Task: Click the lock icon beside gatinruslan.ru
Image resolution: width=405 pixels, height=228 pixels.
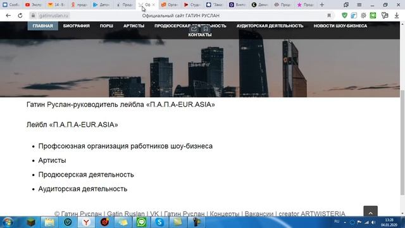Action: (x=33, y=15)
